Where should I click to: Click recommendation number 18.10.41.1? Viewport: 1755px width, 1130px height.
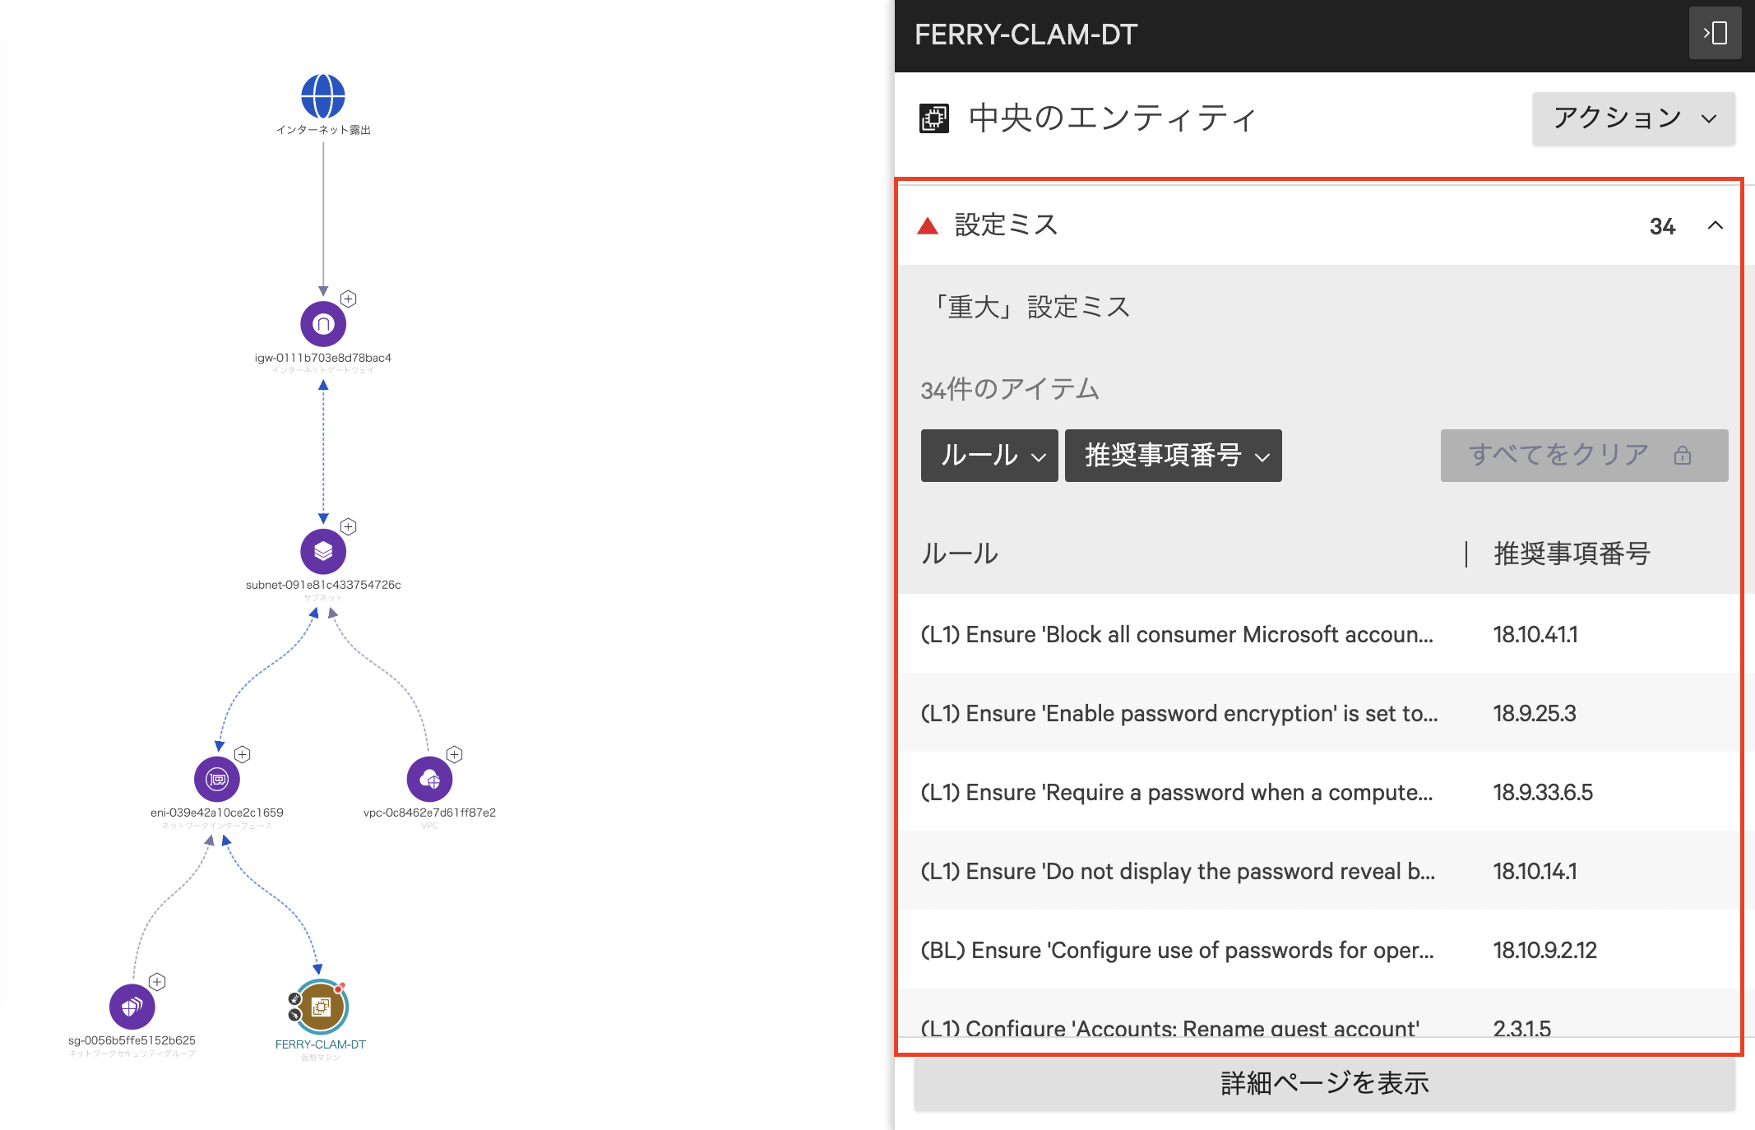pos(1535,634)
